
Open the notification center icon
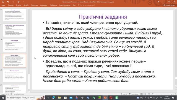pyautogui.click(x=173, y=97)
